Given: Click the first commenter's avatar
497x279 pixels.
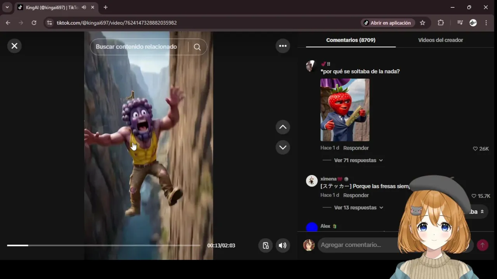Looking at the screenshot, I should (311, 66).
